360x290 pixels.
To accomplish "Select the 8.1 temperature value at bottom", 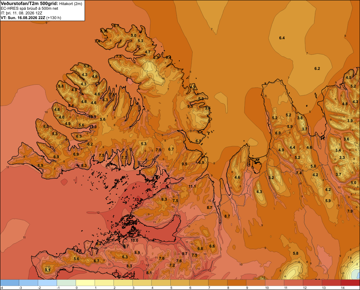I will pos(149,273).
